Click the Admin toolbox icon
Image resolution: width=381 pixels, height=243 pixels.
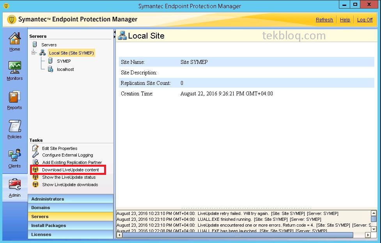(14, 184)
